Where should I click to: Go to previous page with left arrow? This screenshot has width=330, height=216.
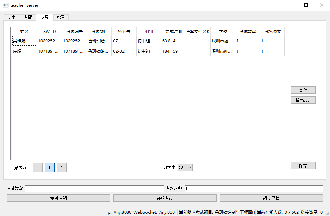(38, 167)
